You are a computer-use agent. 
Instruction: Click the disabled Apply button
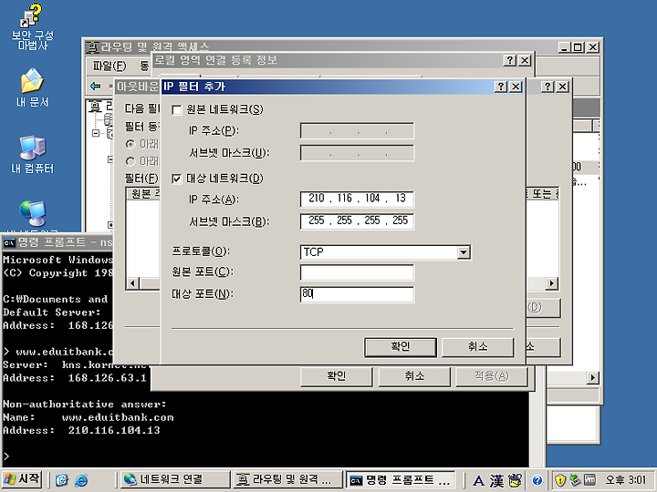pyautogui.click(x=492, y=376)
